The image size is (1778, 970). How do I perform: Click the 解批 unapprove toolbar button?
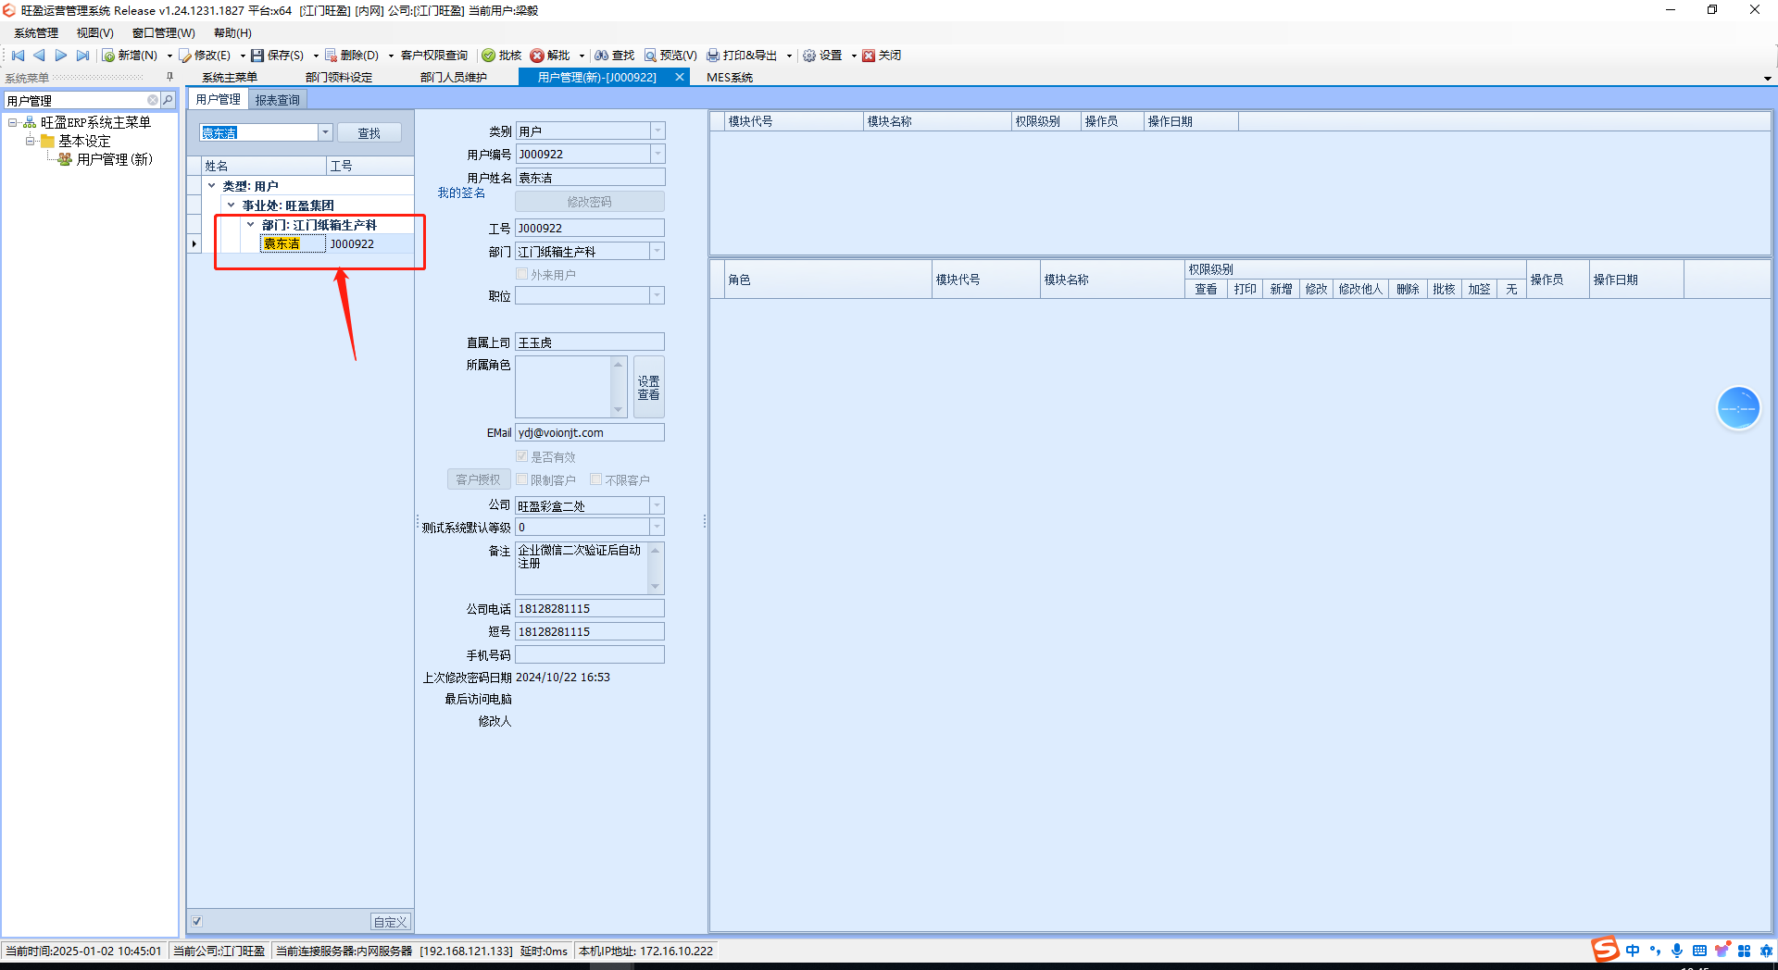point(550,56)
